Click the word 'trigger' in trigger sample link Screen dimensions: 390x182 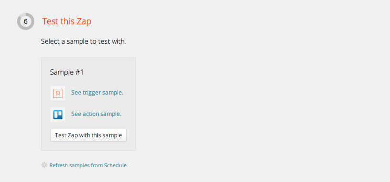pyautogui.click(x=91, y=93)
